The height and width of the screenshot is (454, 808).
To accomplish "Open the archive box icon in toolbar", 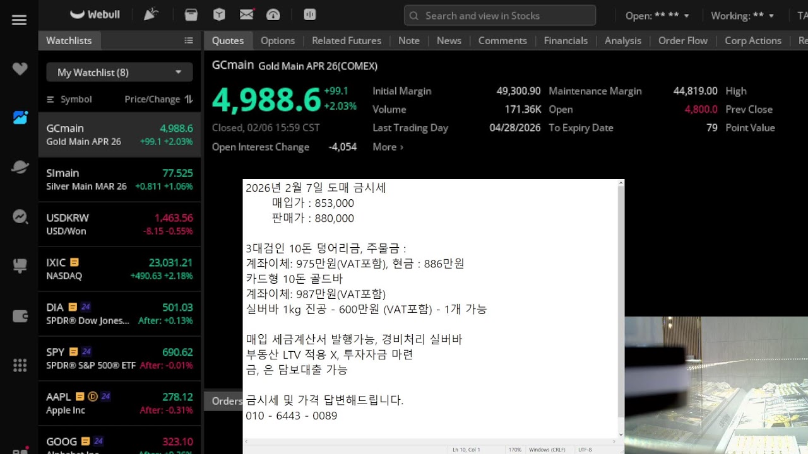I will [x=191, y=15].
